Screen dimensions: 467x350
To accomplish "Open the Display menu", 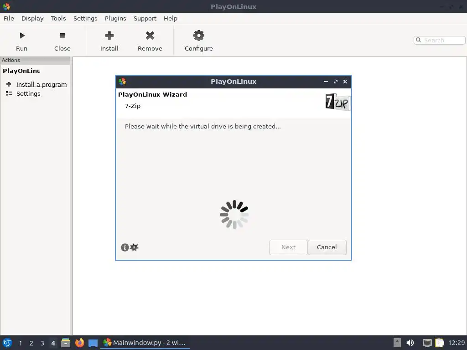I will pyautogui.click(x=32, y=18).
